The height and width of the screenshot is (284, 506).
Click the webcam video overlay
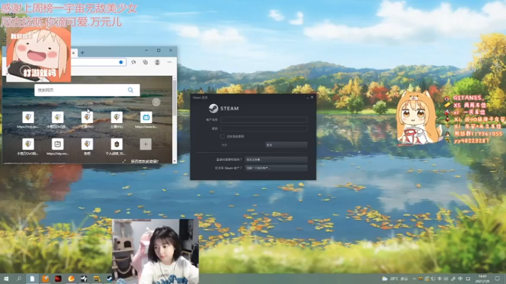tap(155, 251)
